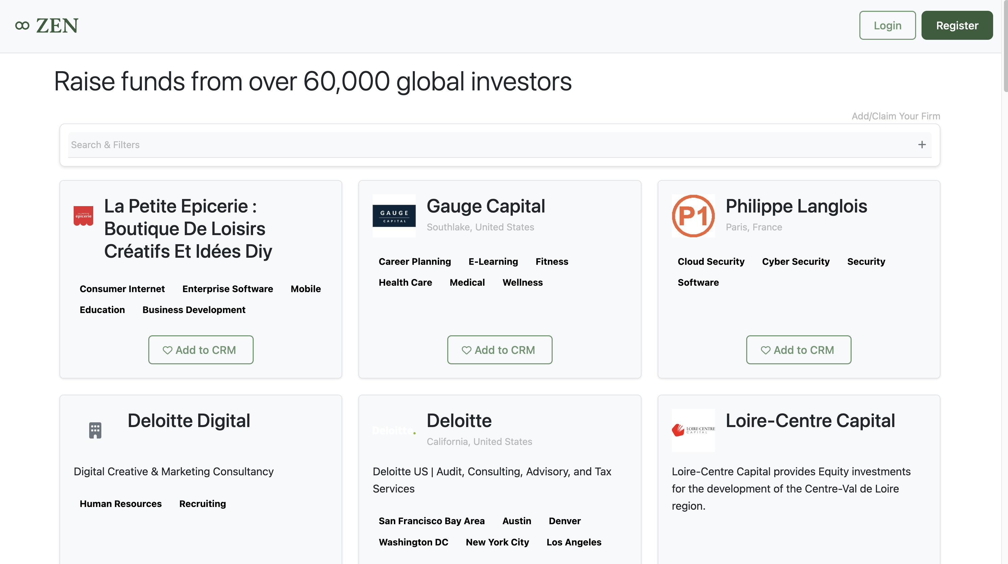Add Gauge Capital to CRM
The image size is (1008, 564).
[x=500, y=350]
